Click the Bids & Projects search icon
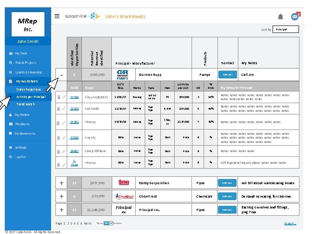Screen dimensions: 312x234 click(x=10, y=63)
